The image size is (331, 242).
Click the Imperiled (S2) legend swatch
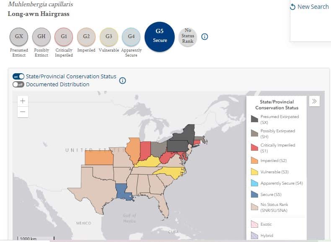pyautogui.click(x=254, y=160)
